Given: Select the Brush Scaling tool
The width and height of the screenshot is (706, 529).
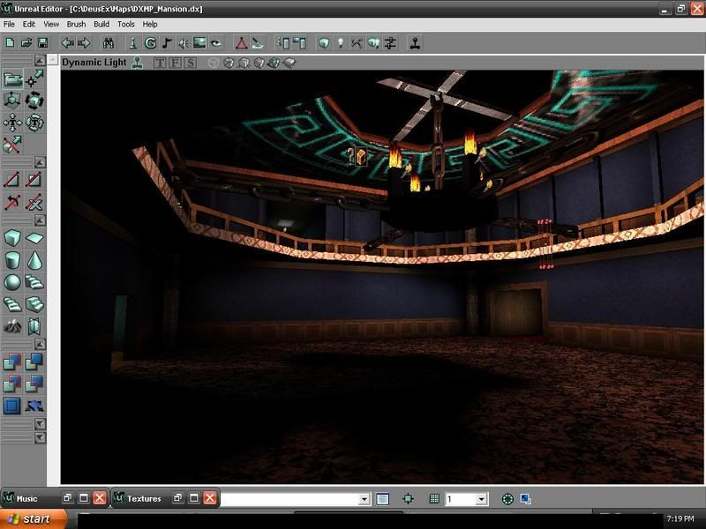Looking at the screenshot, I should point(12,101).
